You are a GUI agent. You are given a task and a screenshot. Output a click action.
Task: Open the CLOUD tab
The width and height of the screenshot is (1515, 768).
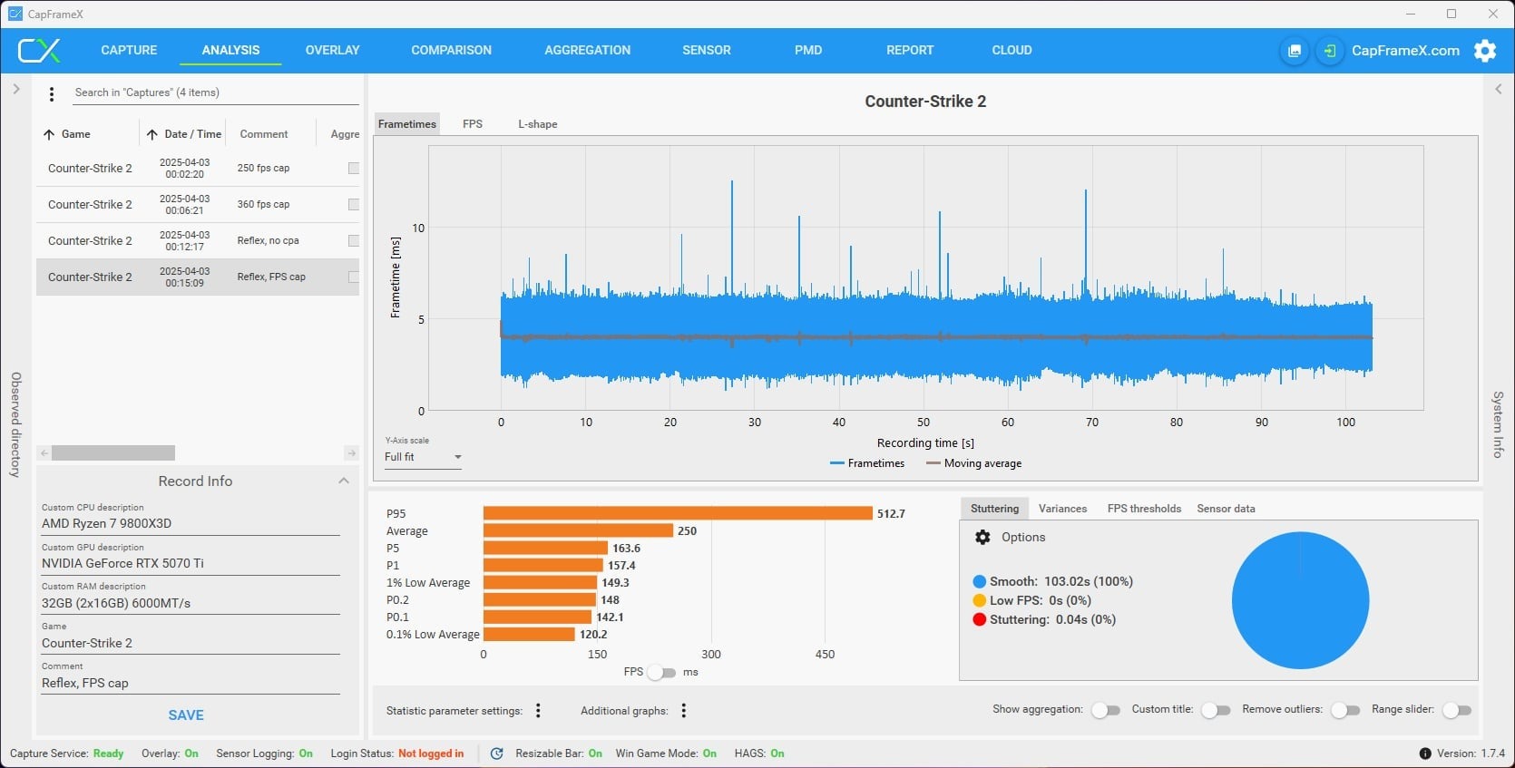pos(1012,51)
